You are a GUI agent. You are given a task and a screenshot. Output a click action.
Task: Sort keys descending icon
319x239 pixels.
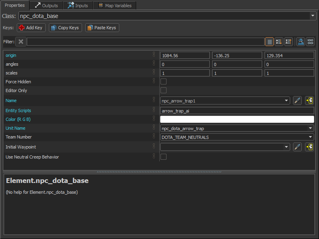click(x=289, y=42)
